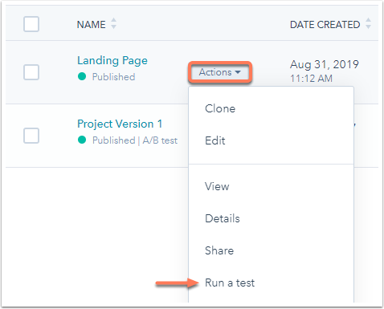Click the 11:12 AM time text

click(311, 79)
